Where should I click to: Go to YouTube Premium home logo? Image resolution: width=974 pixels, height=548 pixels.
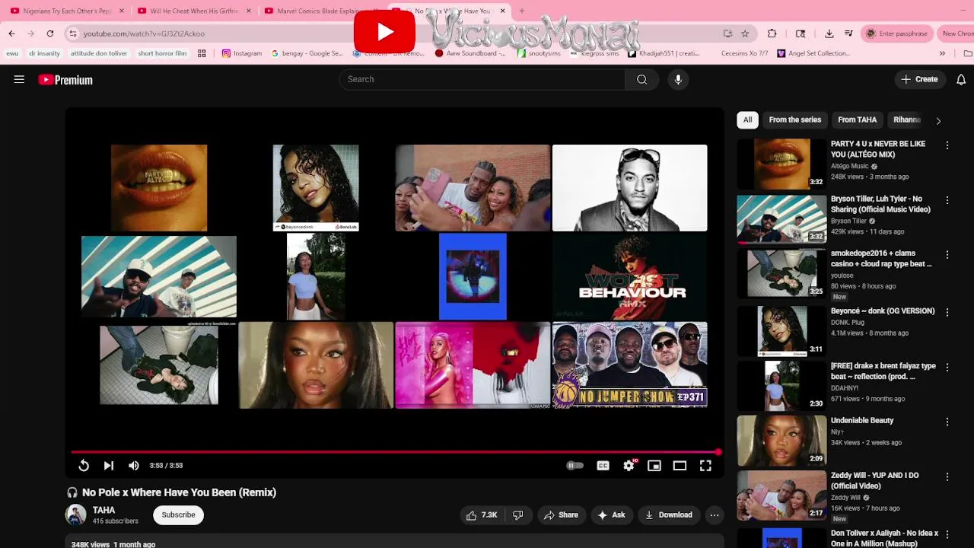point(65,80)
